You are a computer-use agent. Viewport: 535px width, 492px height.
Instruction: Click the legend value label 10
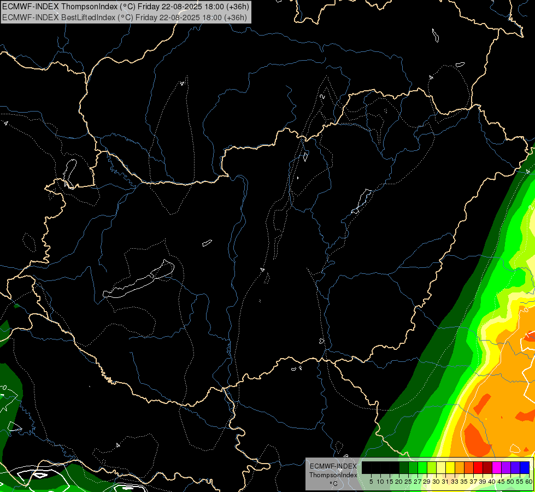[x=380, y=482]
